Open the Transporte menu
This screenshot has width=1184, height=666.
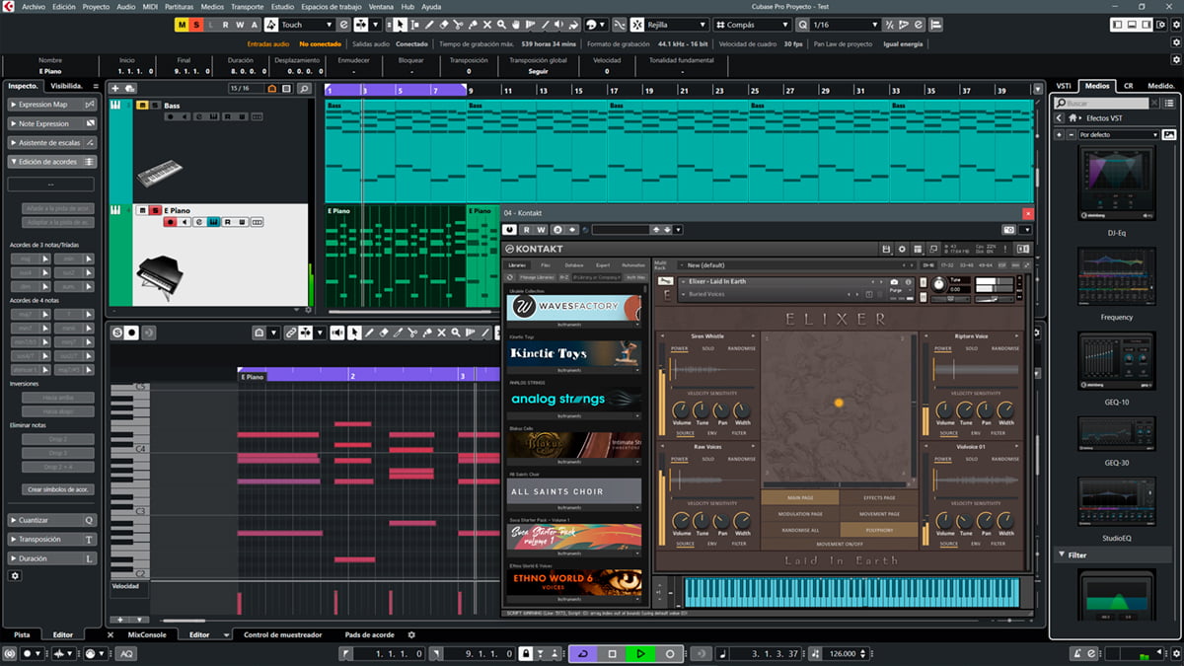tap(247, 6)
